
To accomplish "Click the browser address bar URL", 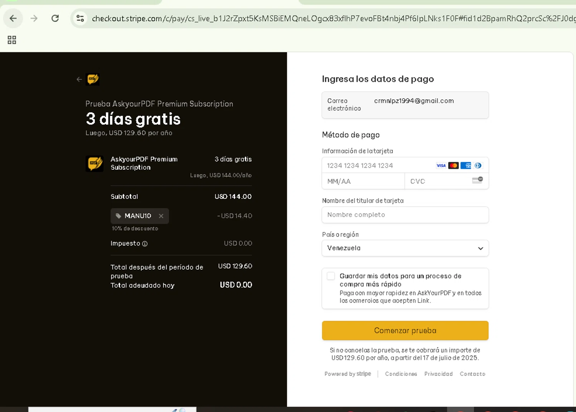I will click(x=333, y=18).
